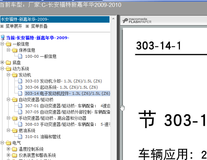Click the computer icon beside 当前:长安福特
Screen dimensions: 207x160
3,38
